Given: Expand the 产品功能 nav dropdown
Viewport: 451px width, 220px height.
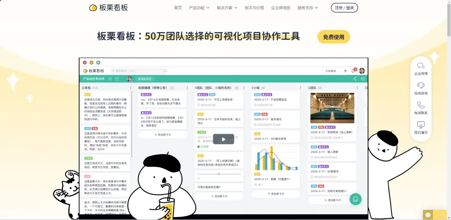Looking at the screenshot, I should pos(199,8).
